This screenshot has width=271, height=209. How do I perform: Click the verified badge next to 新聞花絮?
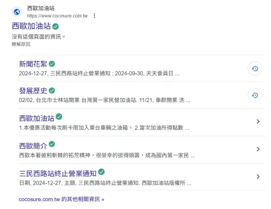(52, 64)
